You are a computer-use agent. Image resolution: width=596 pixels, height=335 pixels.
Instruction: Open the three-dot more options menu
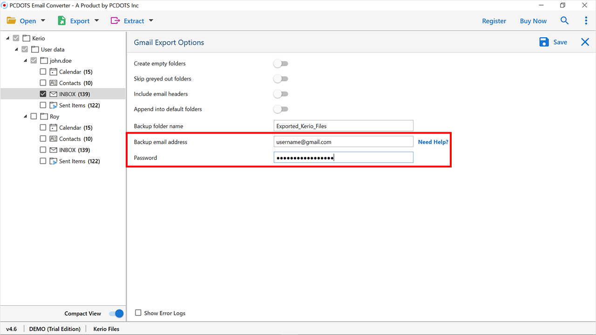[x=586, y=21]
